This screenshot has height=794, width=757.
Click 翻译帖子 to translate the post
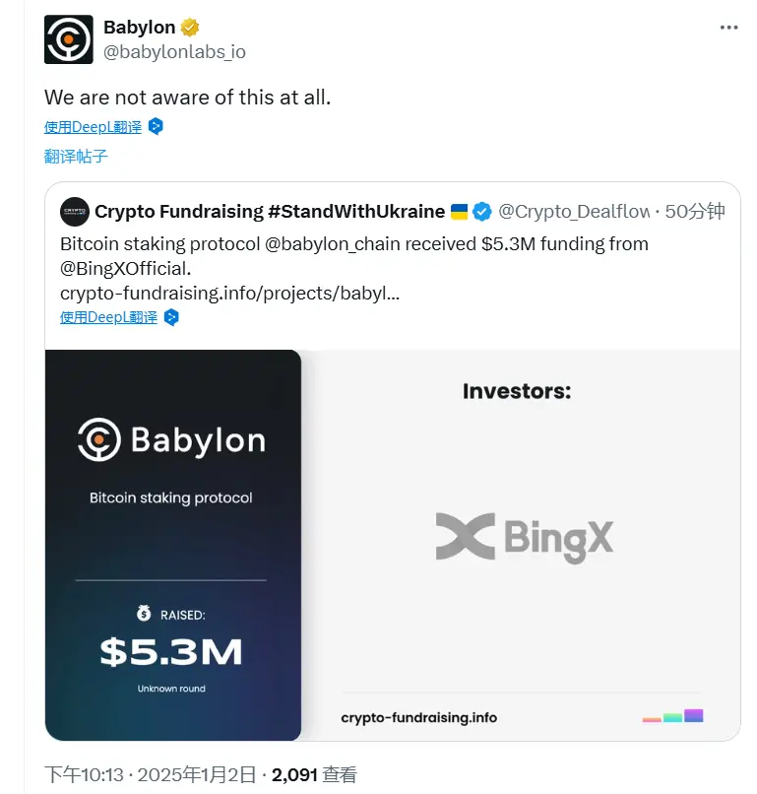76,156
